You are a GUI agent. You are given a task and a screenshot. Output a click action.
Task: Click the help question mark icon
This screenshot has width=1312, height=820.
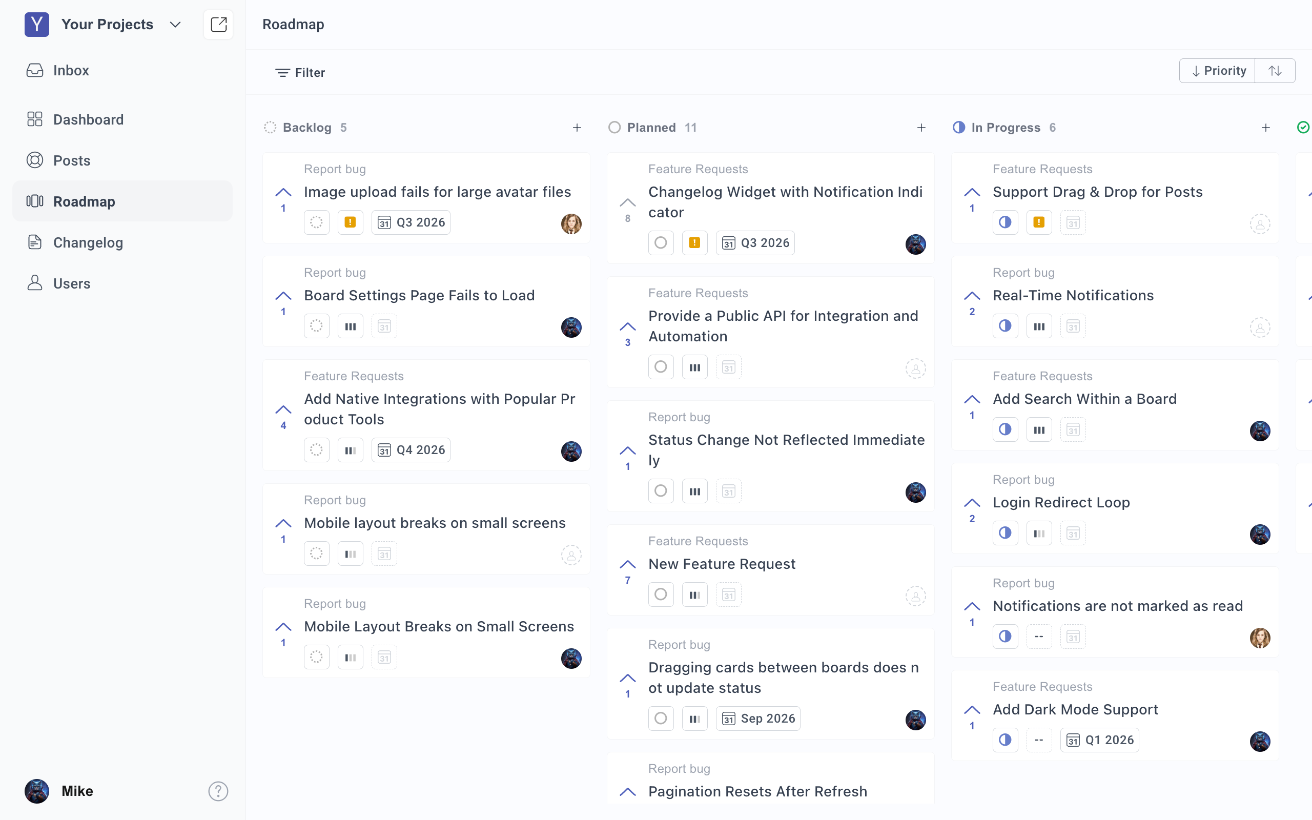pyautogui.click(x=218, y=791)
